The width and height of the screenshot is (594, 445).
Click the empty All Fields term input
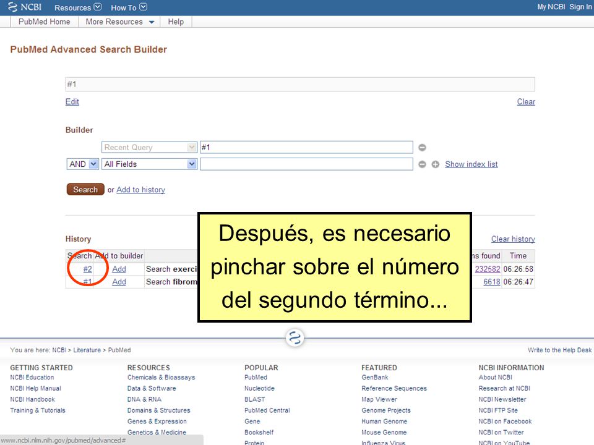point(306,164)
